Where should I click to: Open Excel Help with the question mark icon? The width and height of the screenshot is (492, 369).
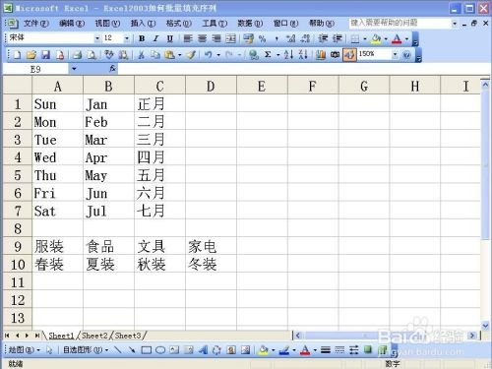tap(406, 55)
